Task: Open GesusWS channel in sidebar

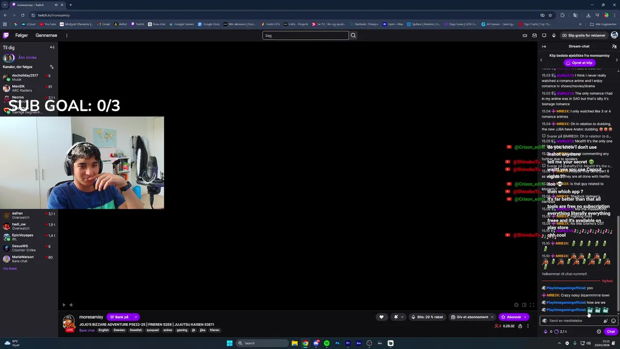Action: click(x=28, y=248)
